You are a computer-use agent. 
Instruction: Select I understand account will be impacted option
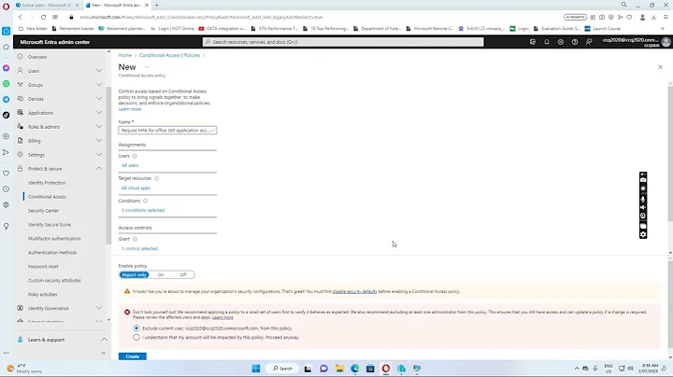pyautogui.click(x=136, y=337)
